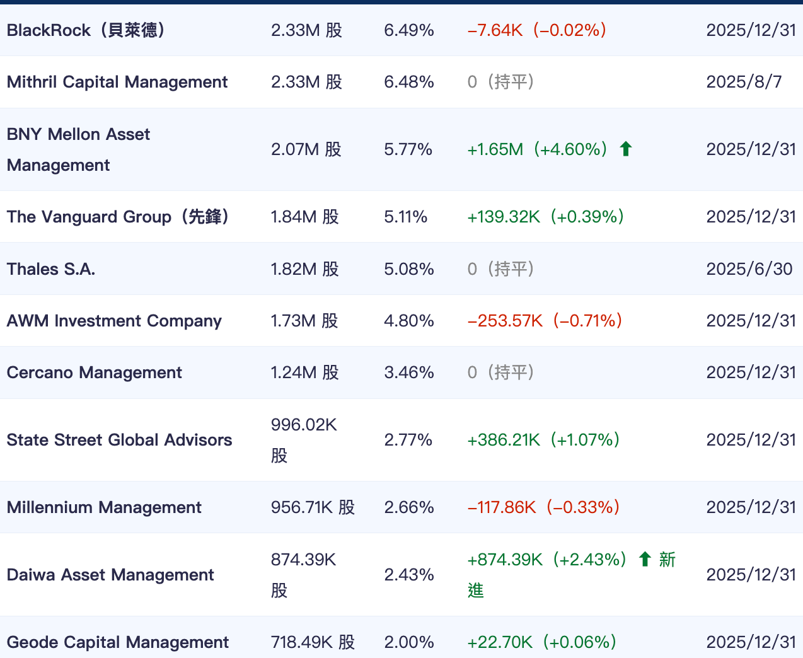
Task: Open Mithril Capital Management holder name
Action: point(117,82)
